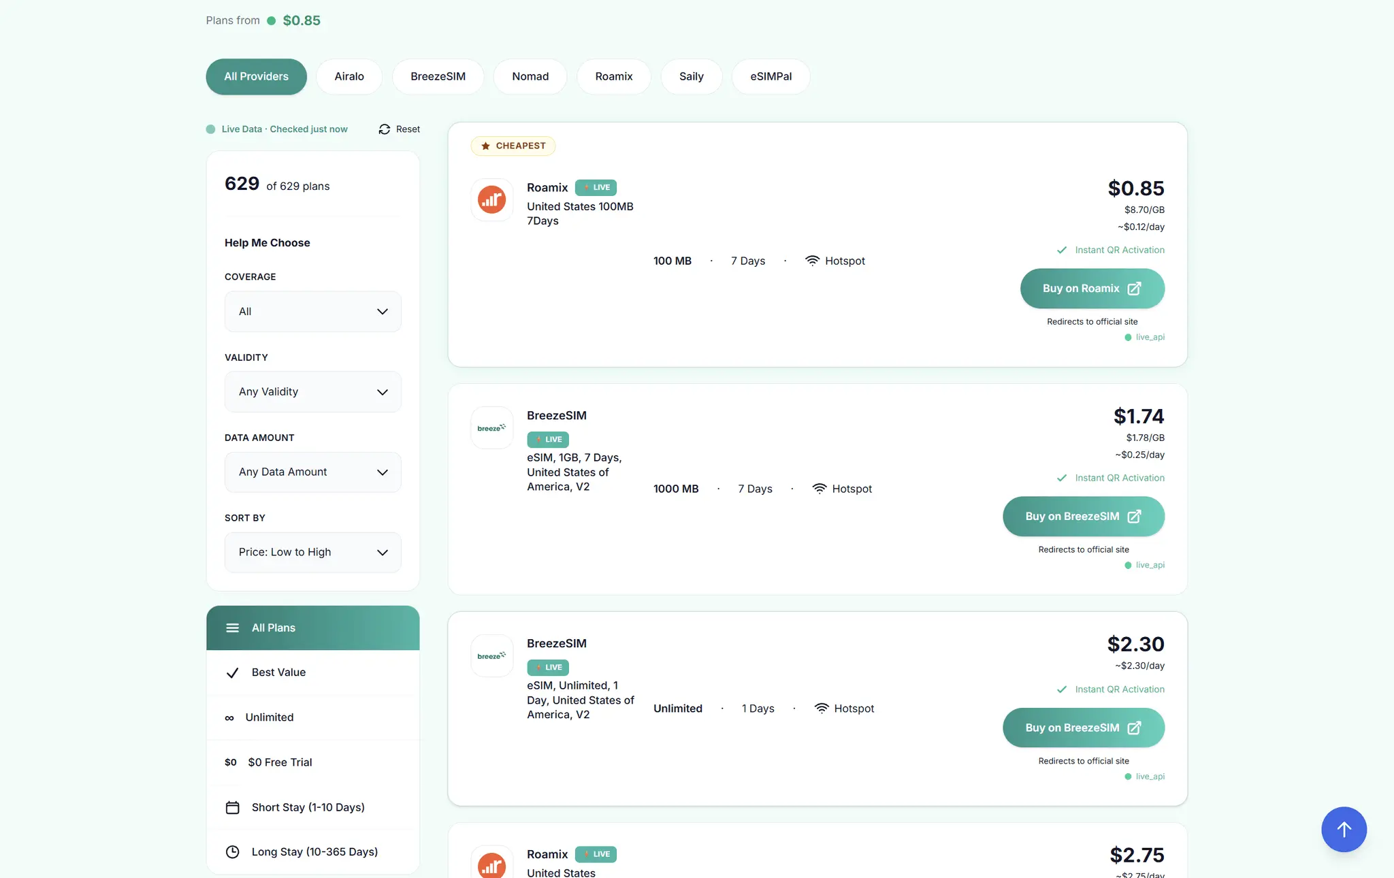This screenshot has height=878, width=1394.
Task: Select the eSIMPal provider filter
Action: [771, 77]
